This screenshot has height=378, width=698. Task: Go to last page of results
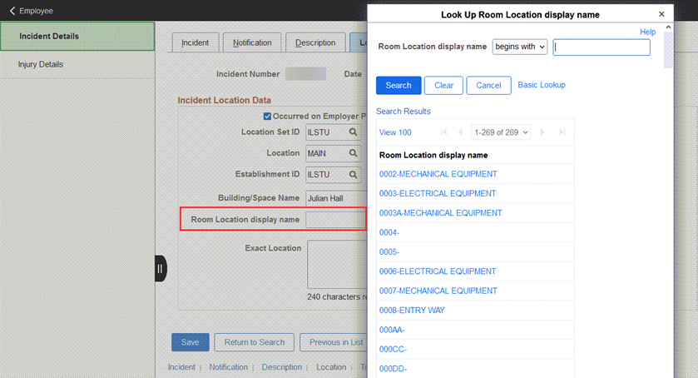562,132
